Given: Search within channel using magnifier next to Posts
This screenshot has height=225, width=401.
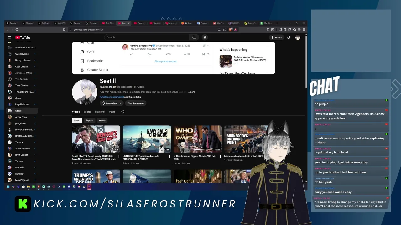Looking at the screenshot, I should [123, 112].
